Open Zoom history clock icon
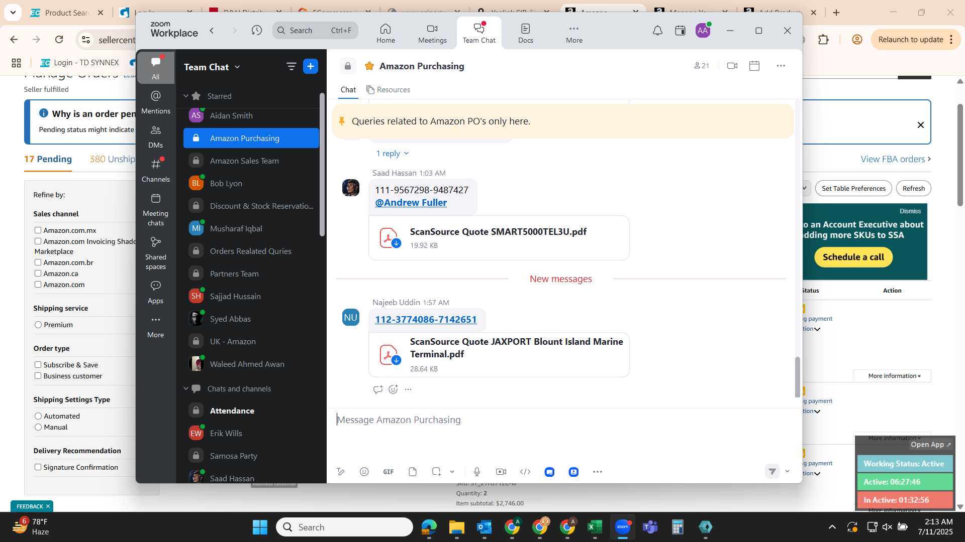Viewport: 965px width, 542px height. point(257,31)
